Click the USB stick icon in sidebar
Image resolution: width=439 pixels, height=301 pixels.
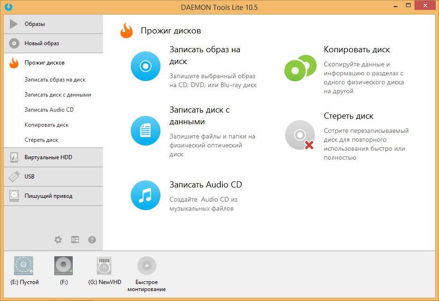[14, 177]
